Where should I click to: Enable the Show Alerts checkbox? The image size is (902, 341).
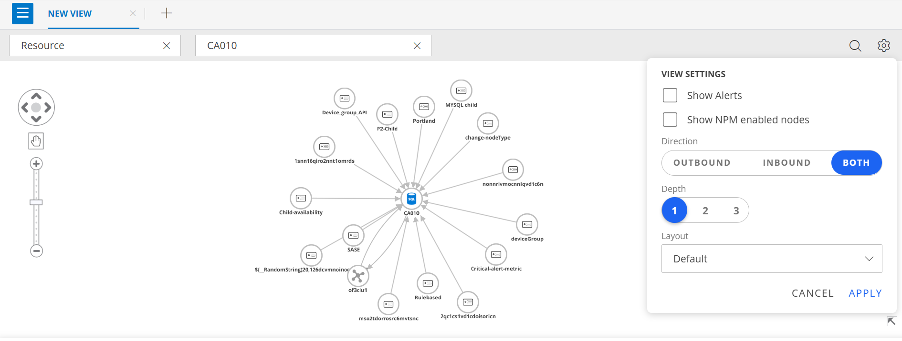[x=670, y=96]
